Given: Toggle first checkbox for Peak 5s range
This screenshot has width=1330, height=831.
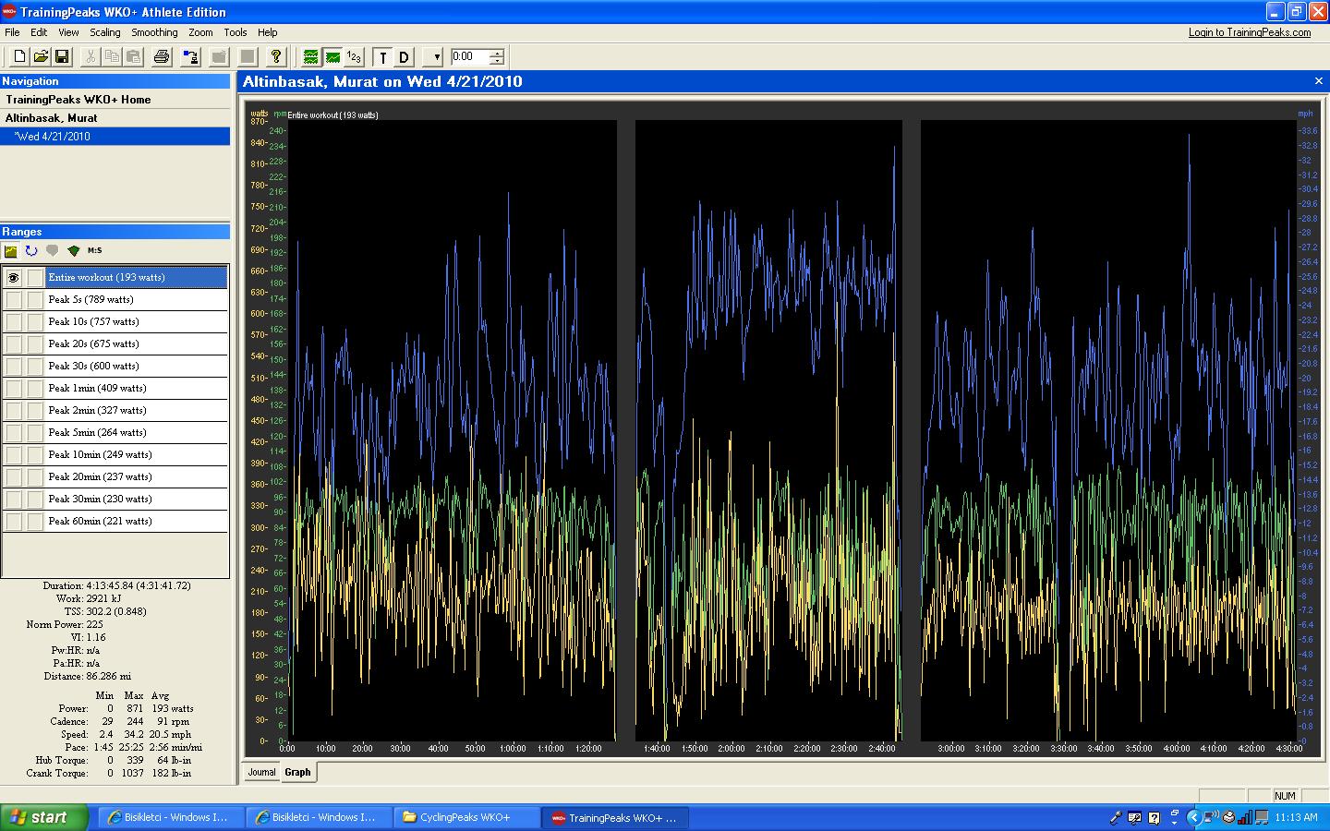Looking at the screenshot, I should click(13, 300).
